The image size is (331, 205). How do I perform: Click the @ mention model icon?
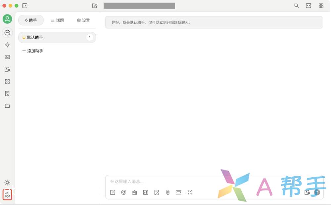(123, 192)
